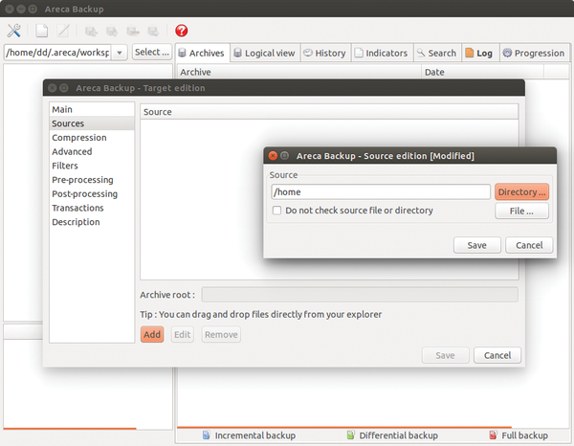Click Cancel in Target edition window
The width and height of the screenshot is (574, 446).
(x=497, y=355)
